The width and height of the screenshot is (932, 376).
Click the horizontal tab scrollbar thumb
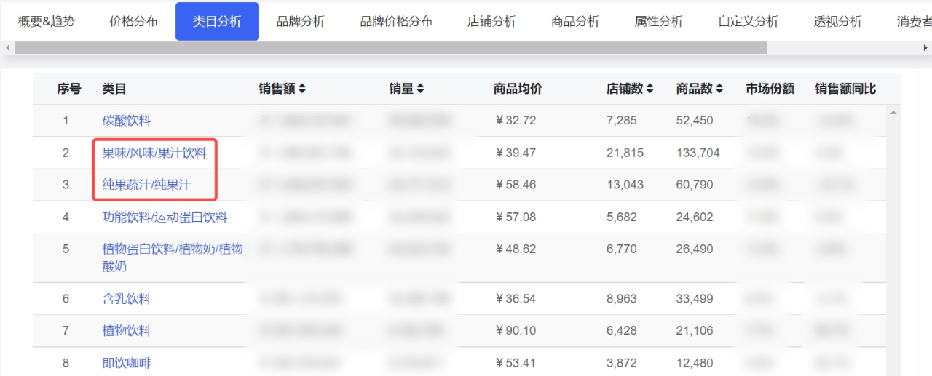tap(391, 47)
